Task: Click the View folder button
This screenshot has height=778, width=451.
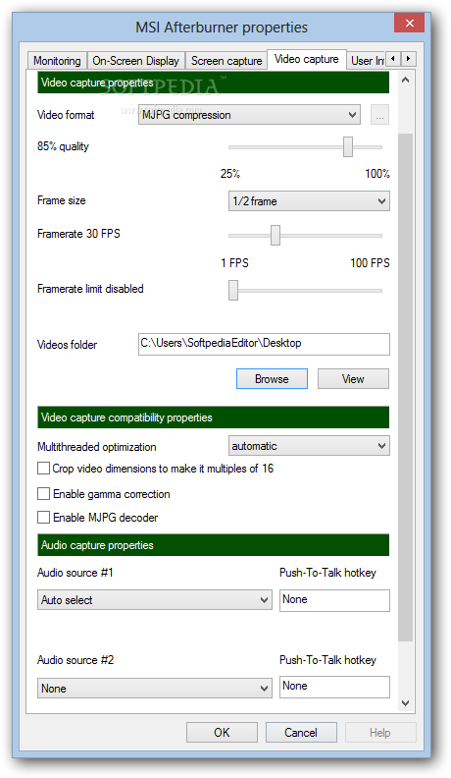Action: (353, 378)
